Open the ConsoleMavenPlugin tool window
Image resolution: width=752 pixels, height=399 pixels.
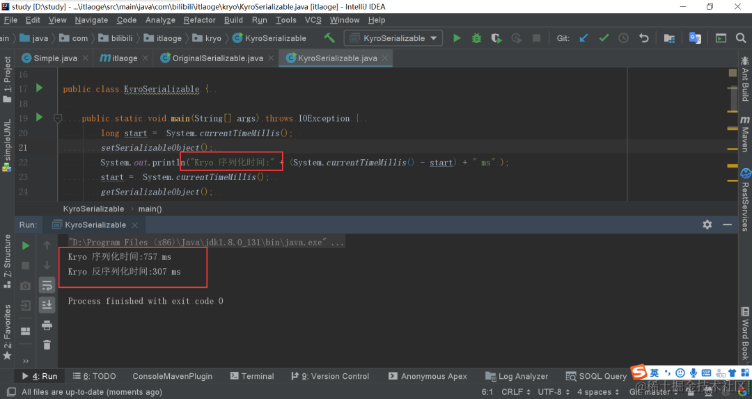[172, 377]
